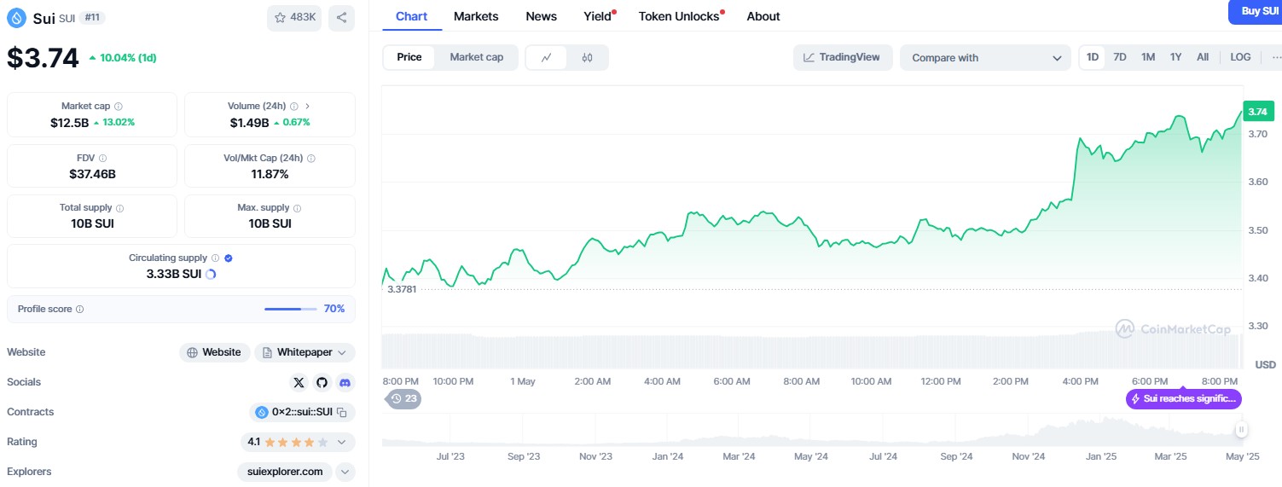
Task: Expand the Whitepaper dropdown
Action: [342, 352]
